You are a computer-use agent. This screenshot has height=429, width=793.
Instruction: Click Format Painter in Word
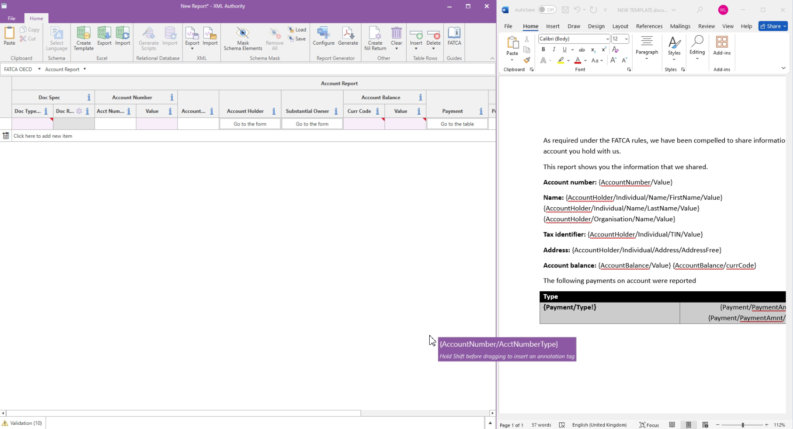tap(527, 60)
